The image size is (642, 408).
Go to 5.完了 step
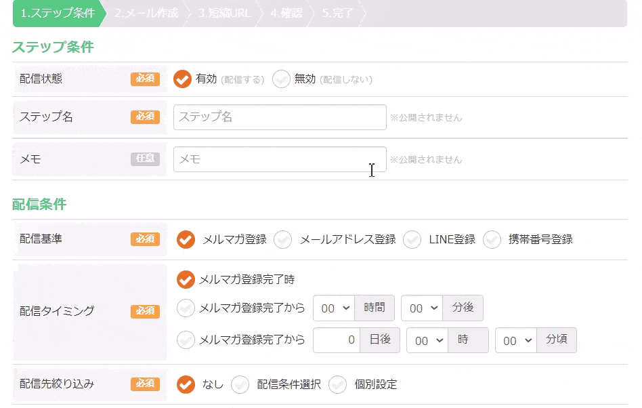(337, 13)
